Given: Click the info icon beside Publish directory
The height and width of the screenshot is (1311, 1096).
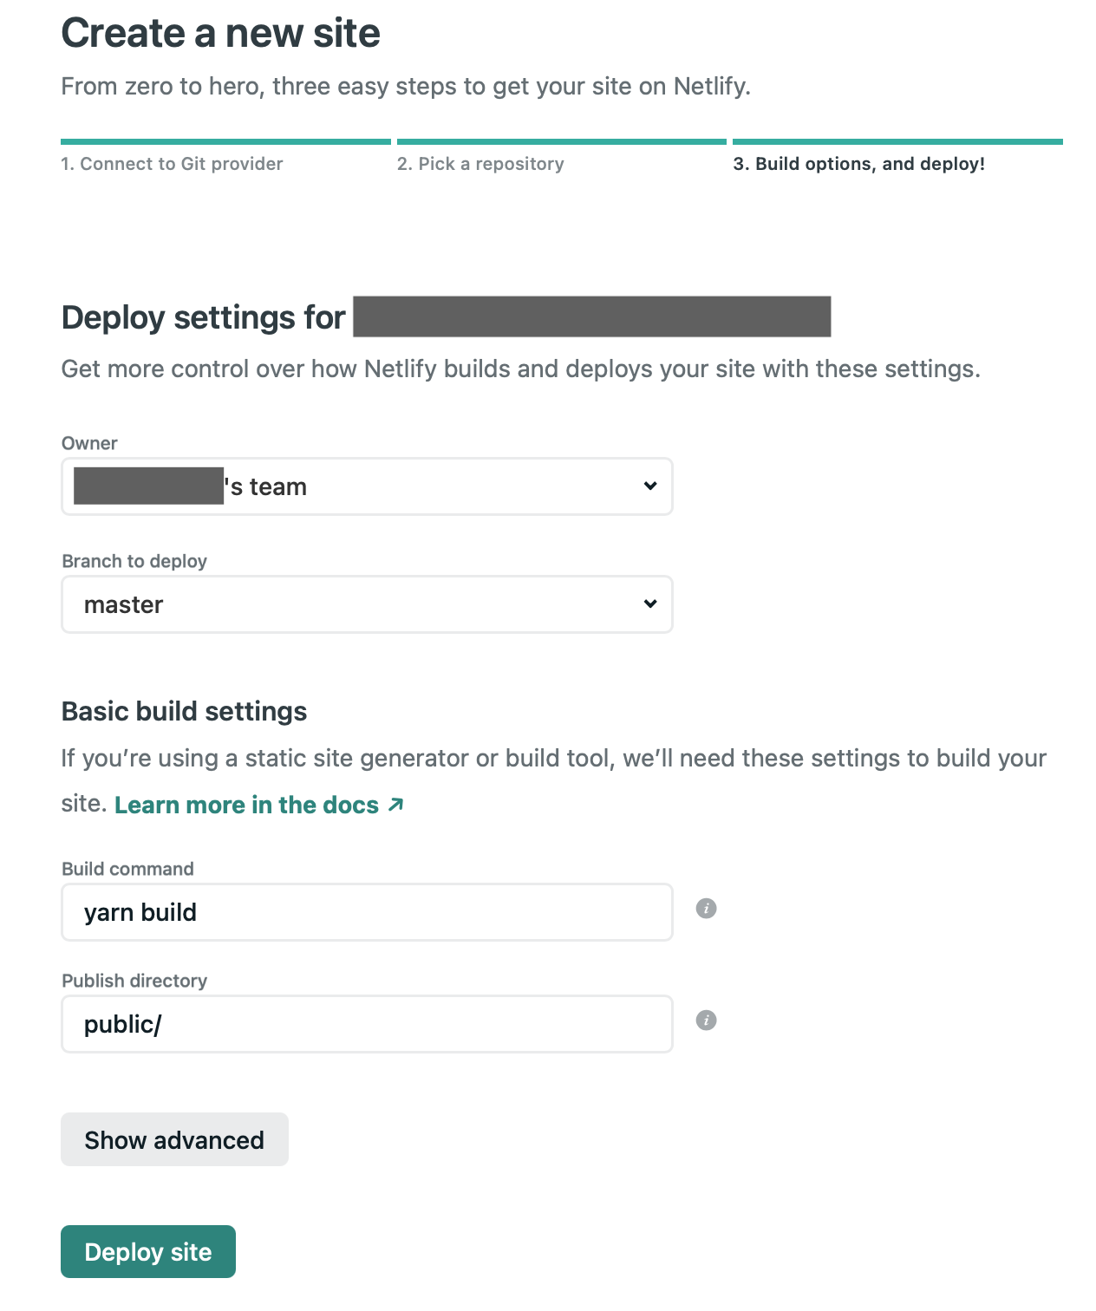Looking at the screenshot, I should pos(706,1021).
